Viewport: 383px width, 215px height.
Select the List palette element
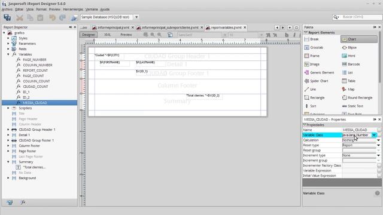coord(347,72)
